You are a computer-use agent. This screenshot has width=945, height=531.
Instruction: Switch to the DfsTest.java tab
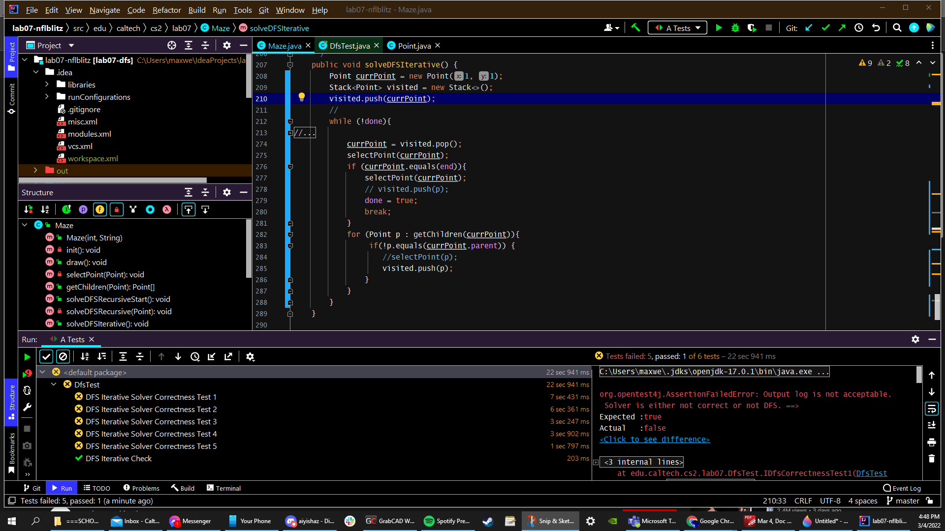pos(349,46)
